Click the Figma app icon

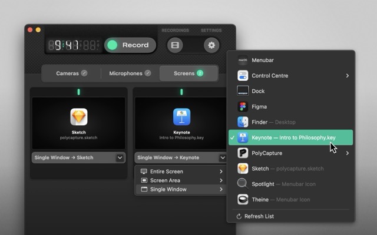(x=243, y=106)
